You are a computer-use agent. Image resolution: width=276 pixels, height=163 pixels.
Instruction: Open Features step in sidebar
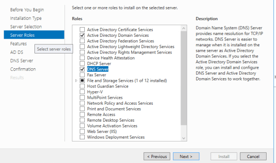18,44
